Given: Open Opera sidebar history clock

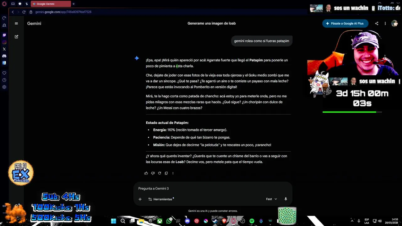Looking at the screenshot, I should pyautogui.click(x=4, y=80).
